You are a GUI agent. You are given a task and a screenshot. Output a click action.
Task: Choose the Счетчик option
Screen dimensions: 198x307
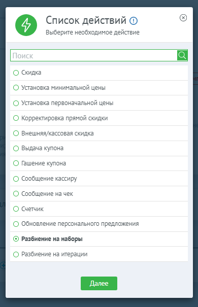pos(99,209)
